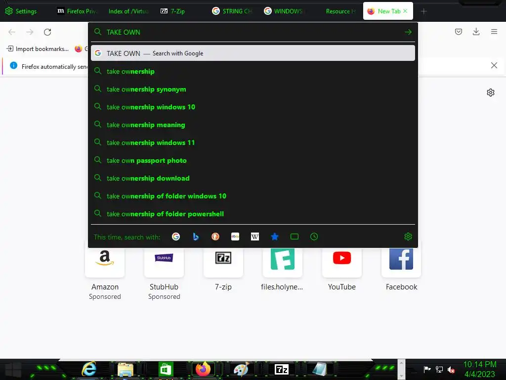The image size is (506, 380).
Task: Click the reload page button
Action: (47, 32)
